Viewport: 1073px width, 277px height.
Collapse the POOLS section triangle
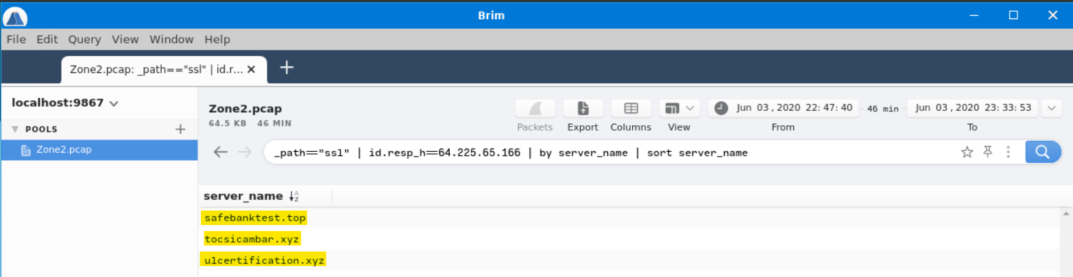click(14, 129)
